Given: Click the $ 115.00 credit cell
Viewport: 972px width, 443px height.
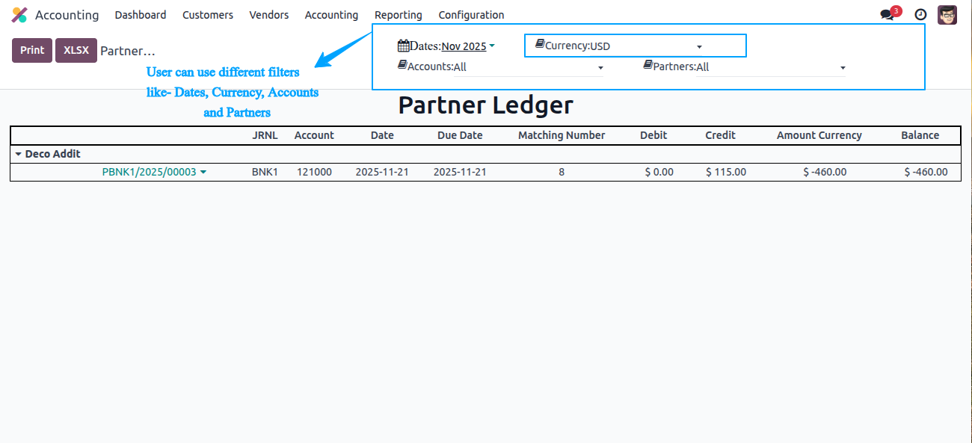Looking at the screenshot, I should click(726, 172).
